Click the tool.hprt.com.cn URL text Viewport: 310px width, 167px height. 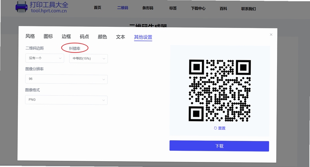[x=49, y=11]
